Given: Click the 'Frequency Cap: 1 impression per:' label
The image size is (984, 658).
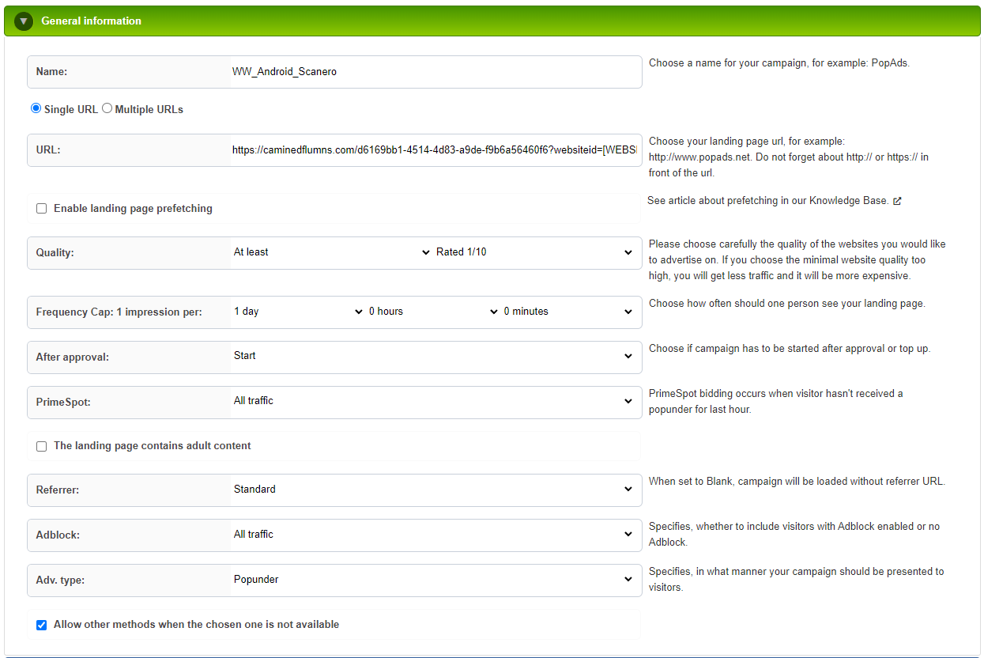Looking at the screenshot, I should click(119, 312).
